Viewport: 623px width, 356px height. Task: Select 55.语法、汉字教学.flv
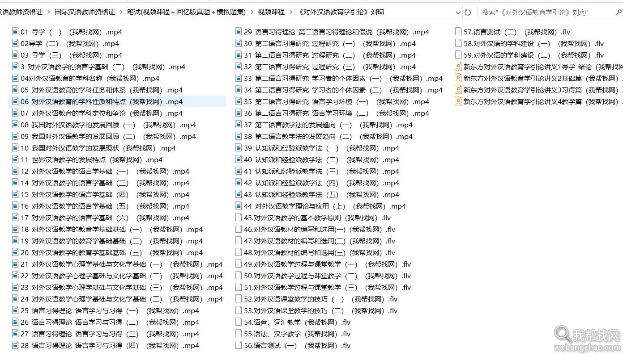(x=297, y=334)
